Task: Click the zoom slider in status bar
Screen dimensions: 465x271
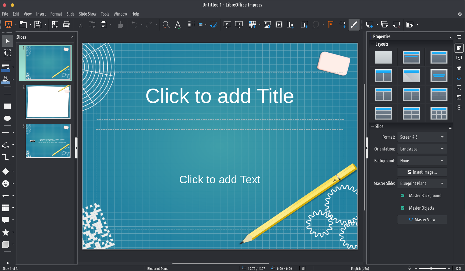Action: (x=432, y=268)
